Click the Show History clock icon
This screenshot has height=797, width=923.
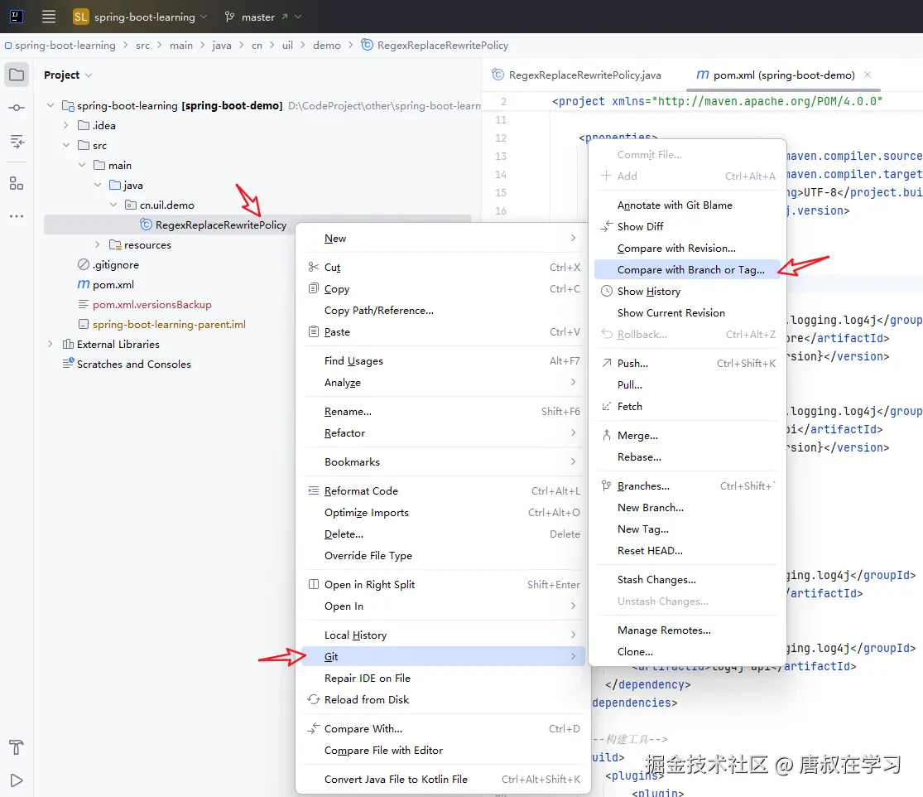tap(606, 291)
